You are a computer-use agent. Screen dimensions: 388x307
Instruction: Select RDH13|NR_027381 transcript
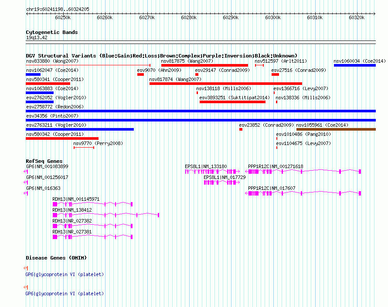point(92,237)
